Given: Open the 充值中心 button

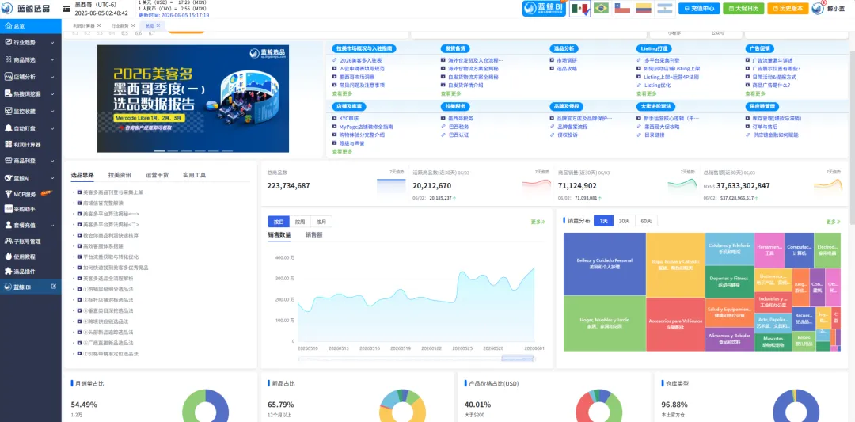Looking at the screenshot, I should 699,8.
